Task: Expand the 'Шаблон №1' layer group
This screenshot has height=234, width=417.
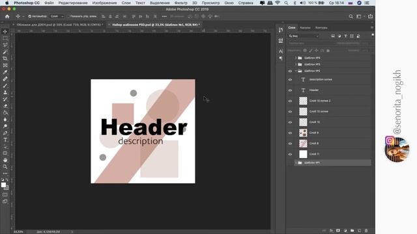Action: click(x=296, y=162)
